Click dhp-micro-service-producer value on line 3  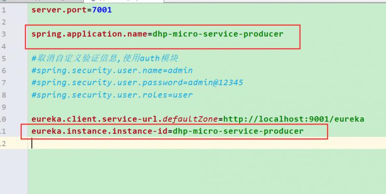coord(218,34)
